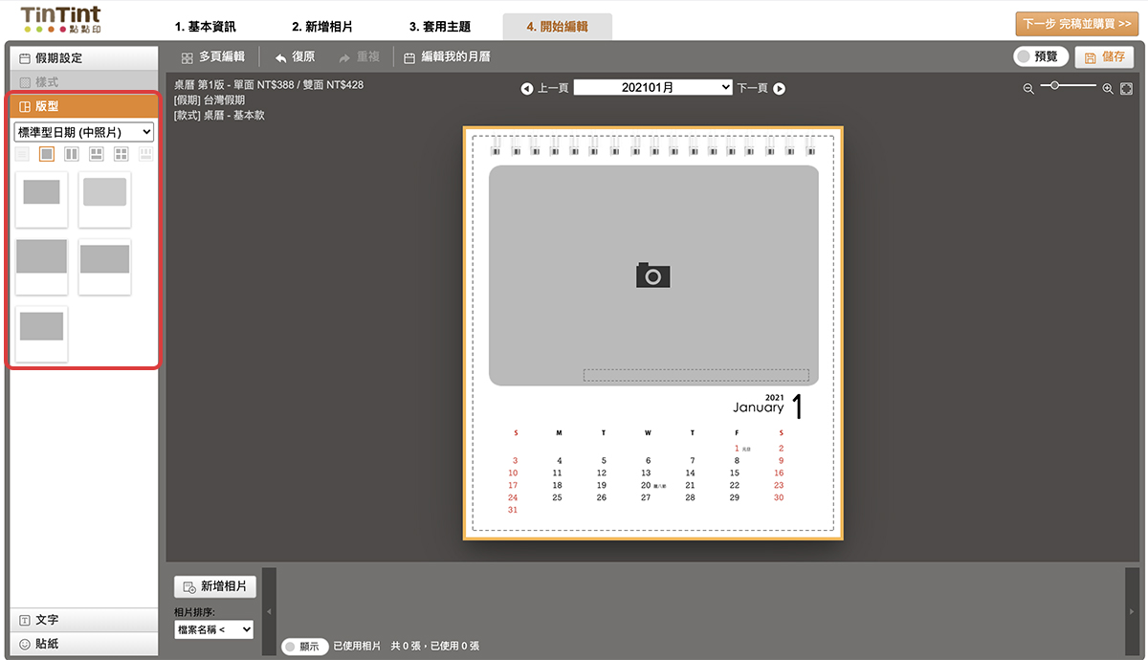Viewport: 1148px width, 660px height.
Task: Choose layout thumbnail with full-bleed top photo
Action: point(42,267)
